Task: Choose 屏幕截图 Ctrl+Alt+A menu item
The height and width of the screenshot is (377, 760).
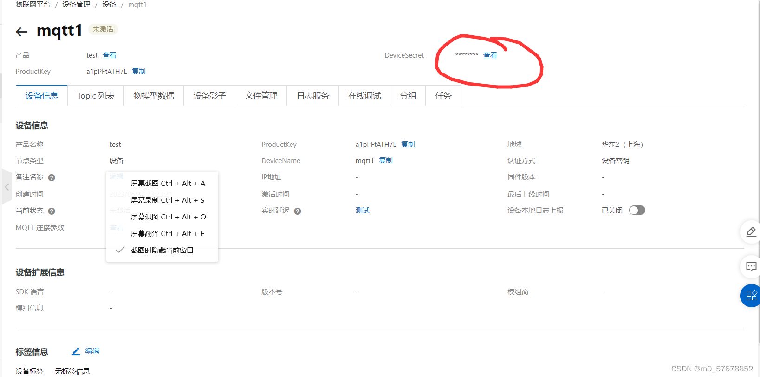Action: tap(162, 183)
